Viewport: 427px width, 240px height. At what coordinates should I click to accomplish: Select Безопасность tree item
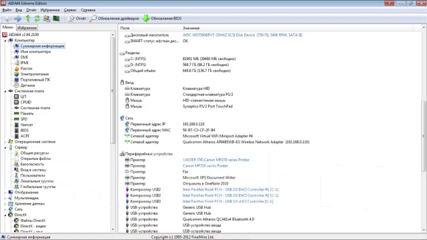point(32,165)
